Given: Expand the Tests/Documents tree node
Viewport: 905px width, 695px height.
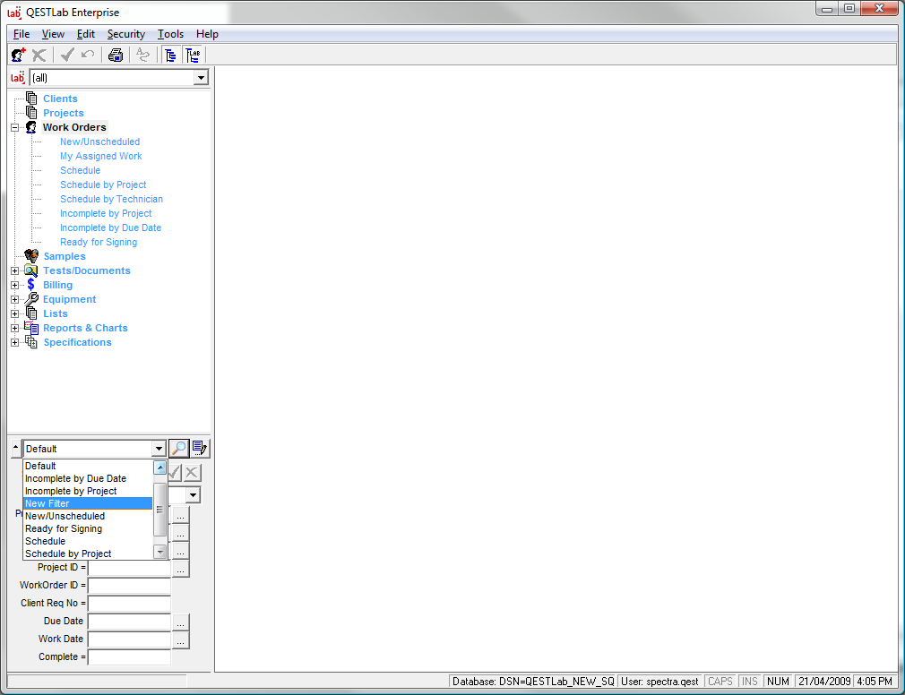Looking at the screenshot, I should (x=14, y=271).
